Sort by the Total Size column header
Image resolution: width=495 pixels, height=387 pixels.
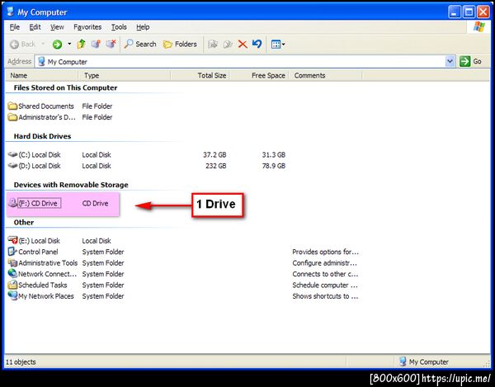coord(200,75)
